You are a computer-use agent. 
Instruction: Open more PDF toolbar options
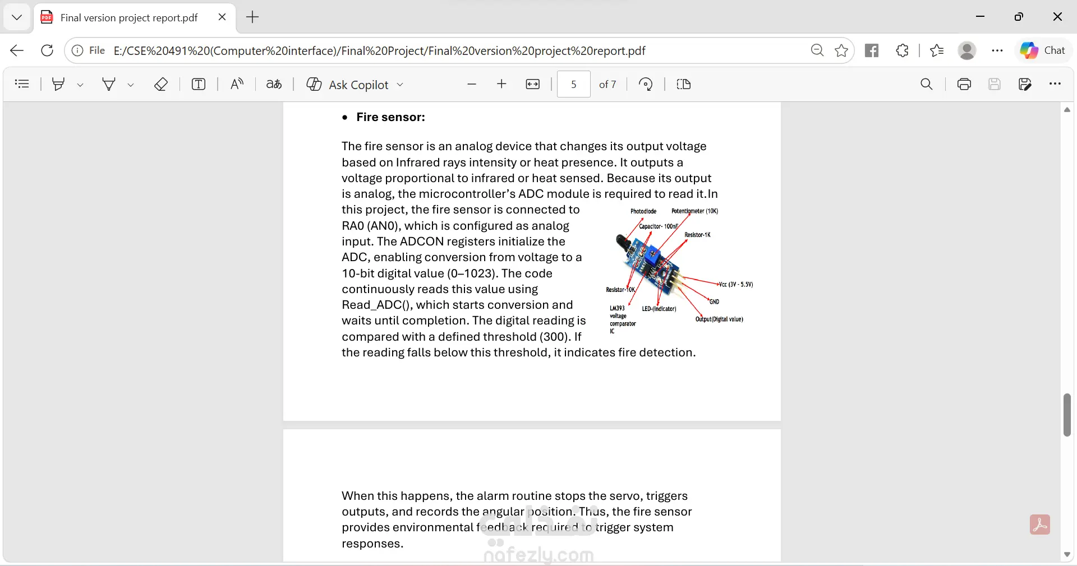[x=1055, y=84]
